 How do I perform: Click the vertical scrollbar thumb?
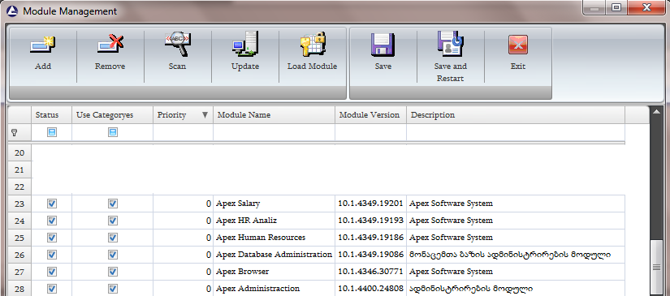[657, 268]
